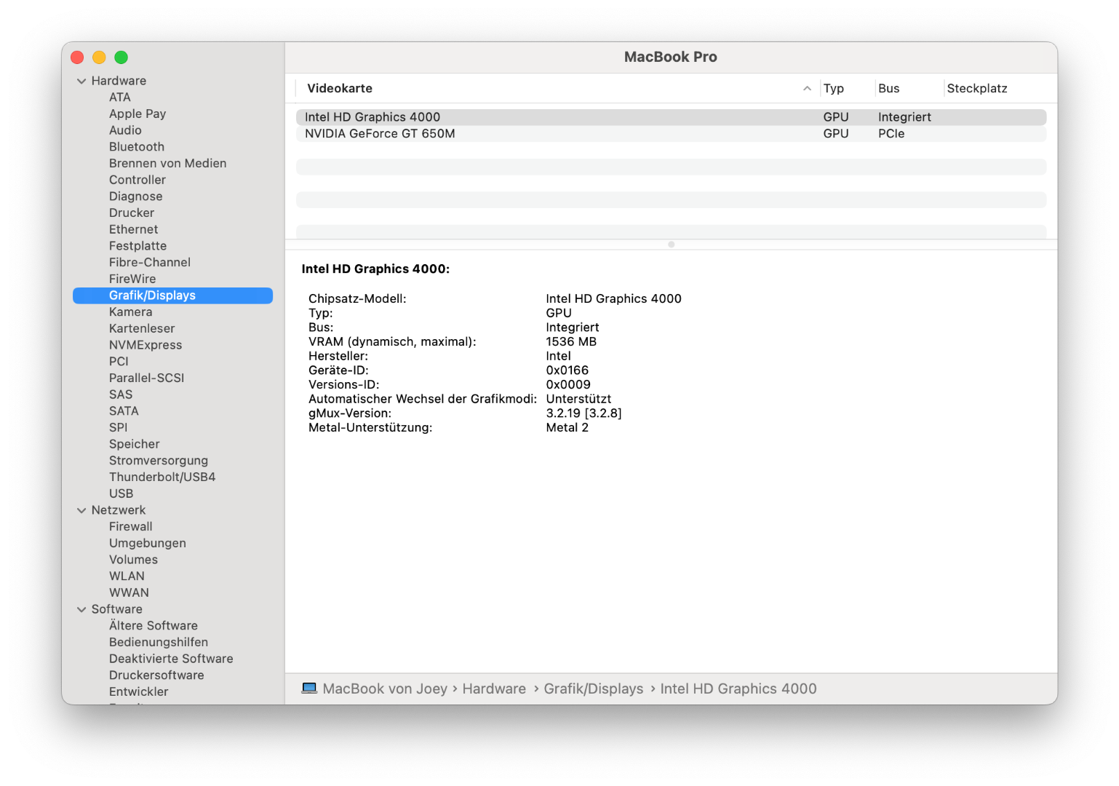Open Druckersoftware entry
The image size is (1119, 786).
coord(156,675)
